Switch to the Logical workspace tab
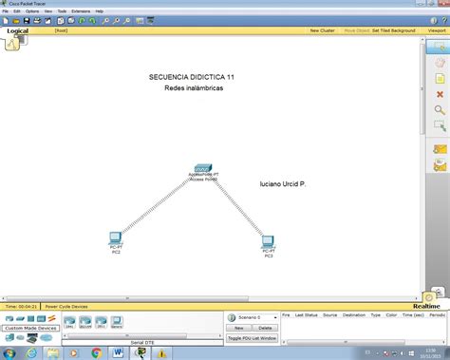 (x=18, y=31)
